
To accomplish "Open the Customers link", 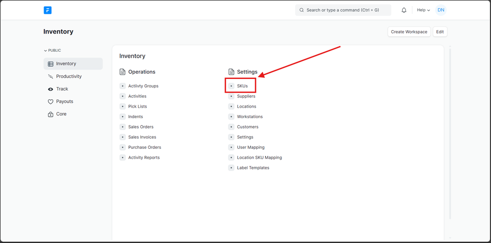I will [x=248, y=127].
